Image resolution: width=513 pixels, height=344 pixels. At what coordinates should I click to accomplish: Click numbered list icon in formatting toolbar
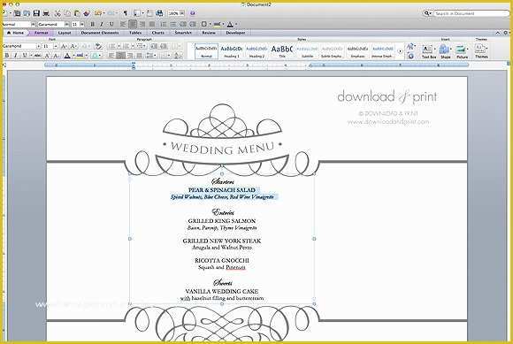(x=164, y=24)
